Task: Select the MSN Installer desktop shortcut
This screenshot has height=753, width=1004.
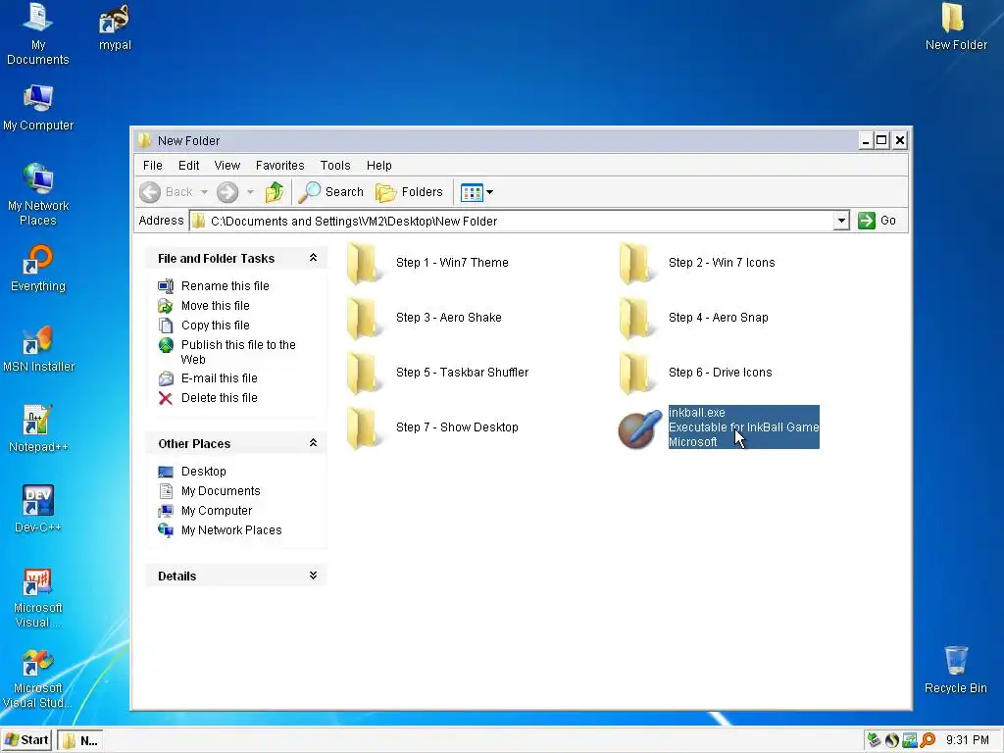Action: (38, 349)
